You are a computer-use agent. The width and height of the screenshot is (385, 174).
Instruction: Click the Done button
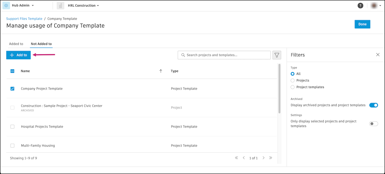(362, 24)
